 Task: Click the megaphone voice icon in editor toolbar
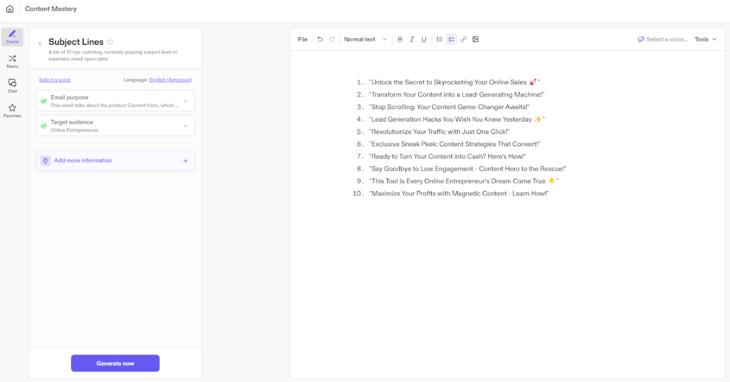point(641,39)
